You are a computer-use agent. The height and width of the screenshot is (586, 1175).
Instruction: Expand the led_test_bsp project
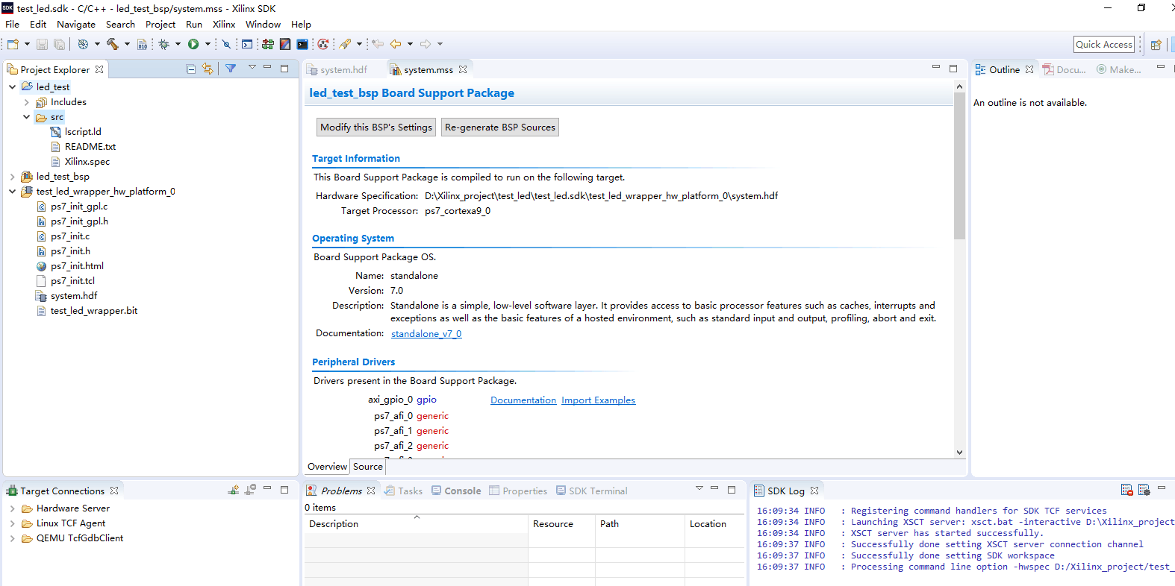click(x=12, y=177)
